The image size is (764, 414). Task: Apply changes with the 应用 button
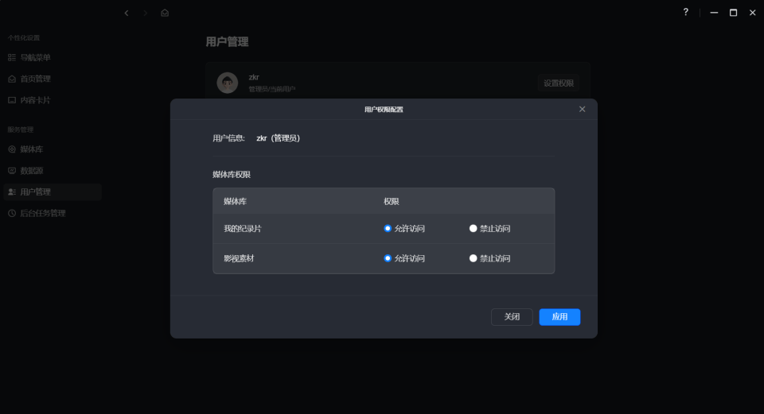[x=559, y=317]
